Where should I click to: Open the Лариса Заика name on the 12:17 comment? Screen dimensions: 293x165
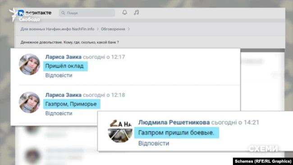click(64, 57)
